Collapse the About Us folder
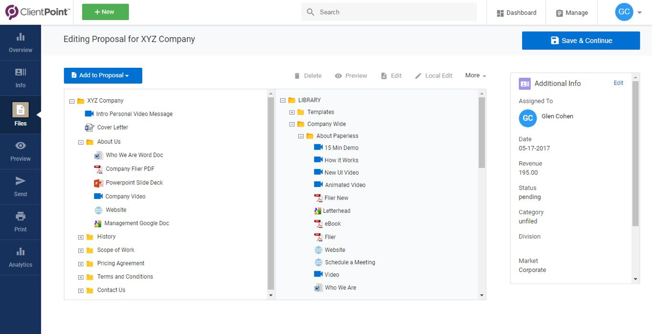 pyautogui.click(x=81, y=142)
